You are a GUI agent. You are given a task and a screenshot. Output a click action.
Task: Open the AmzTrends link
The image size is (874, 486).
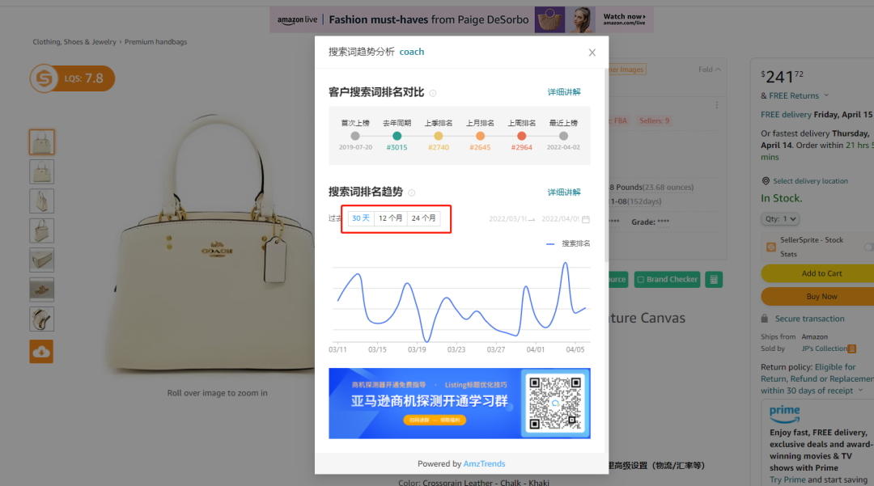[484, 463]
